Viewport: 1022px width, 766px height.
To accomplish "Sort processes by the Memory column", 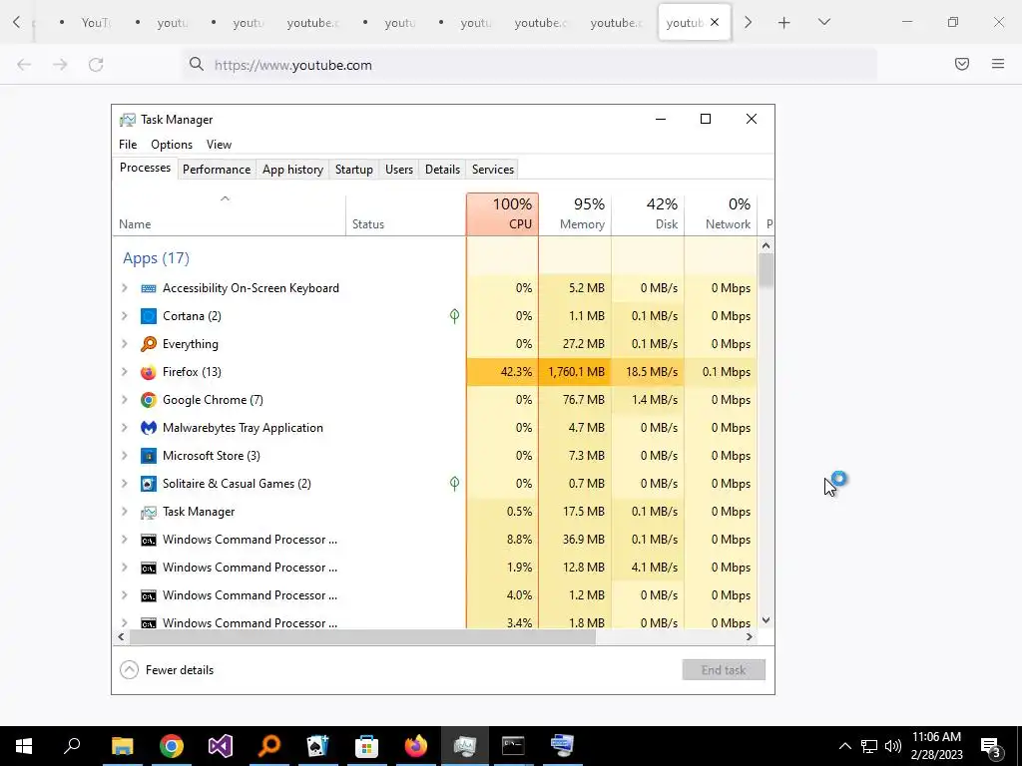I will pos(575,214).
